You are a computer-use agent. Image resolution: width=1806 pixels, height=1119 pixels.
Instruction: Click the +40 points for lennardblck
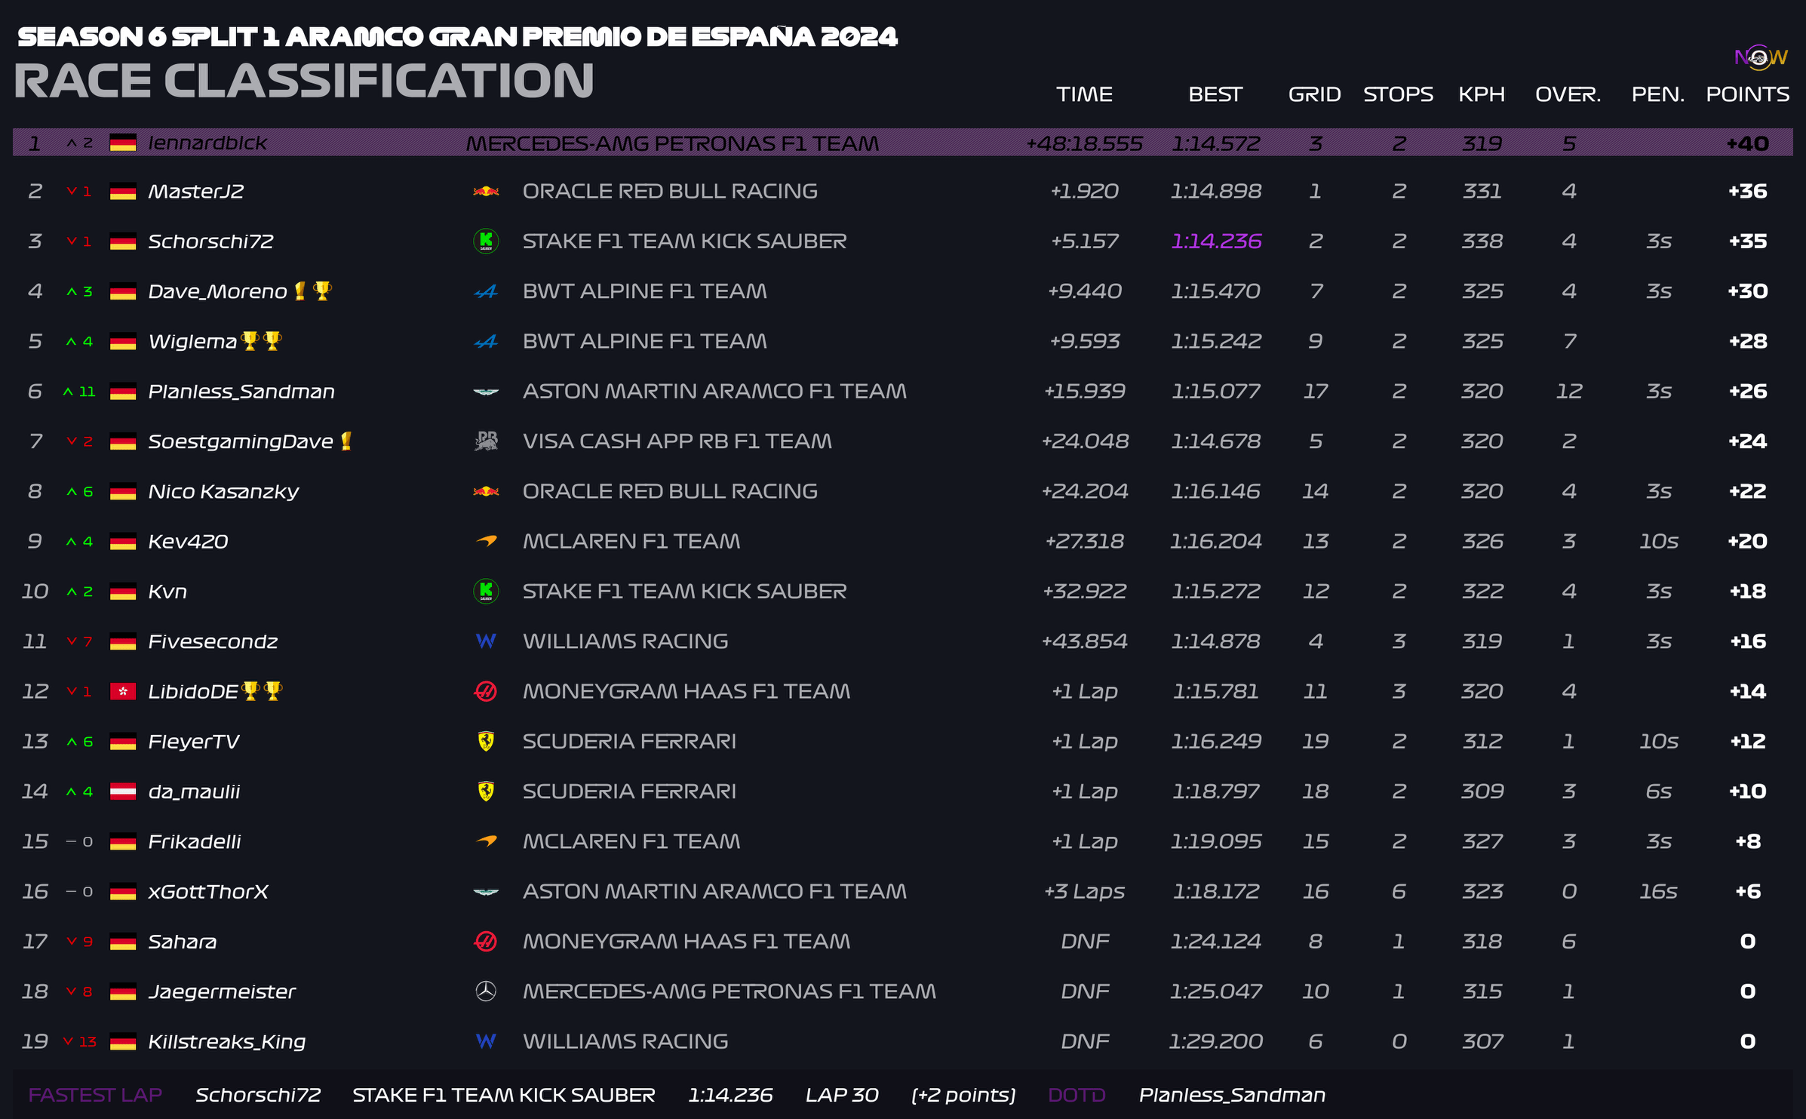(1748, 143)
